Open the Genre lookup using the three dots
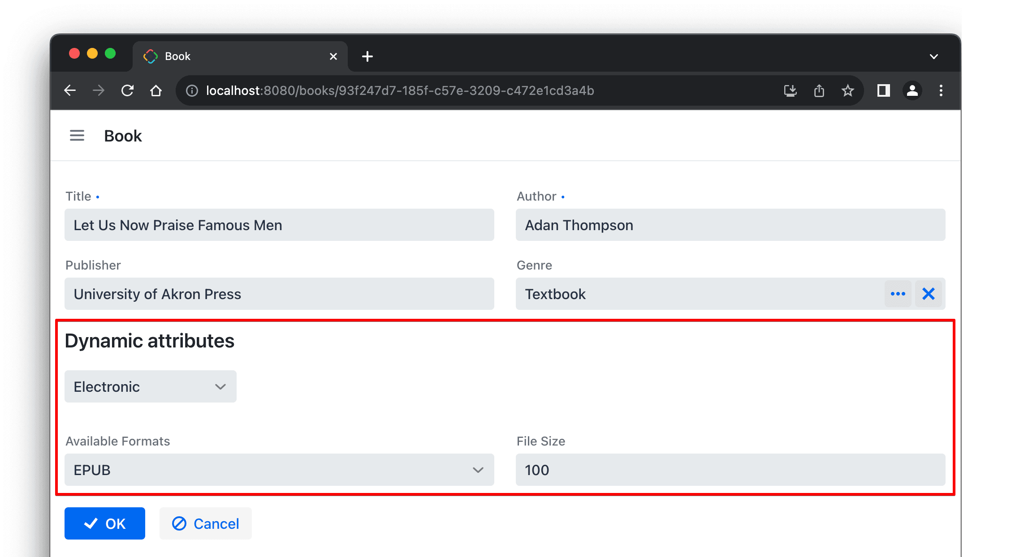 coord(898,294)
